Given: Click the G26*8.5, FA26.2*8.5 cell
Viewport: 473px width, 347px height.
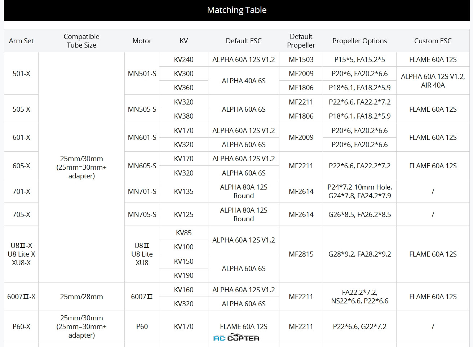Looking at the screenshot, I should [x=359, y=214].
